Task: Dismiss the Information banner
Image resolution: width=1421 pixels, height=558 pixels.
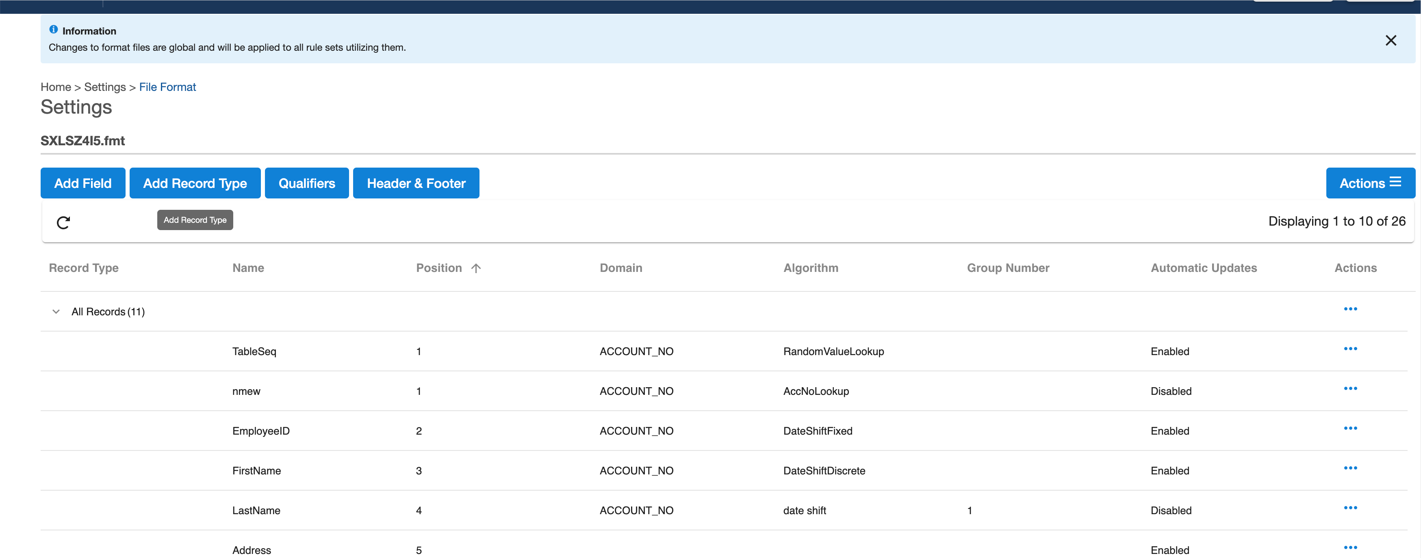Action: click(1391, 40)
